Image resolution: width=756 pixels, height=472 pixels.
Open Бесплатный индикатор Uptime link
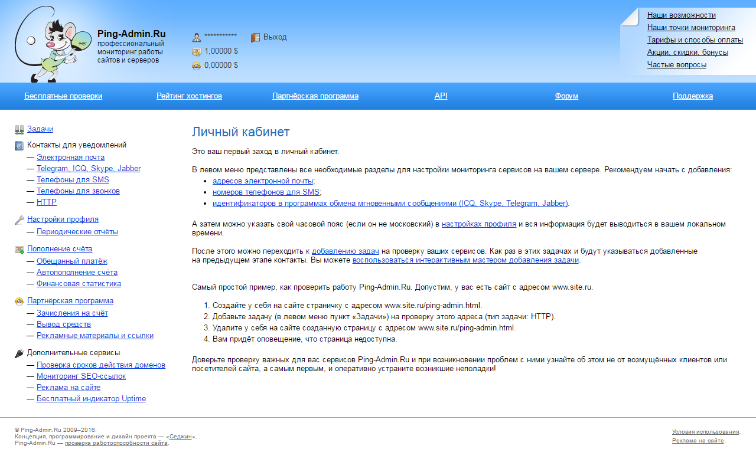pos(91,399)
